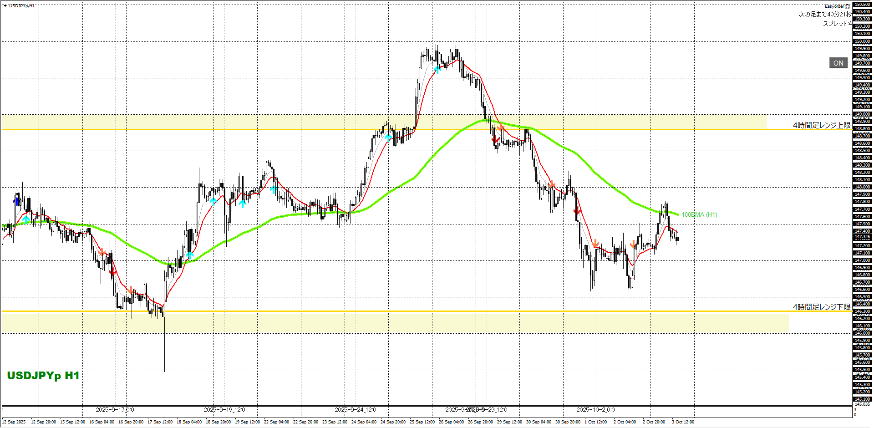Screen dimensions: 874x428
Task: Click the large green USDJPYp H1 label
Action: click(43, 376)
